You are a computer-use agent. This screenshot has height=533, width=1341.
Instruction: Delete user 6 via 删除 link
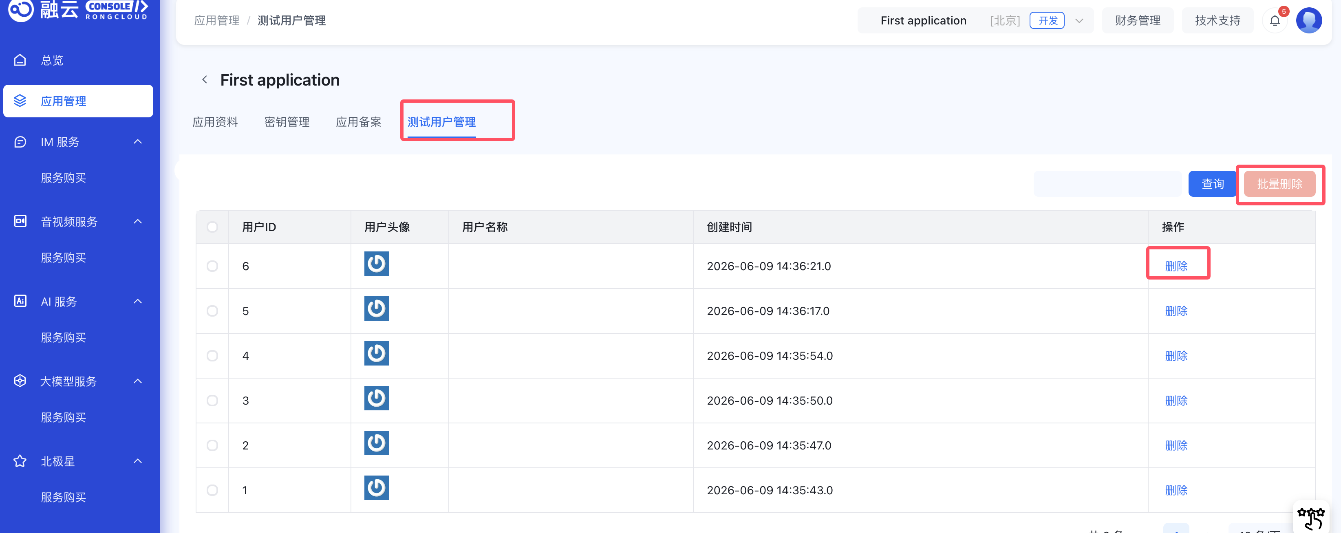pos(1176,266)
